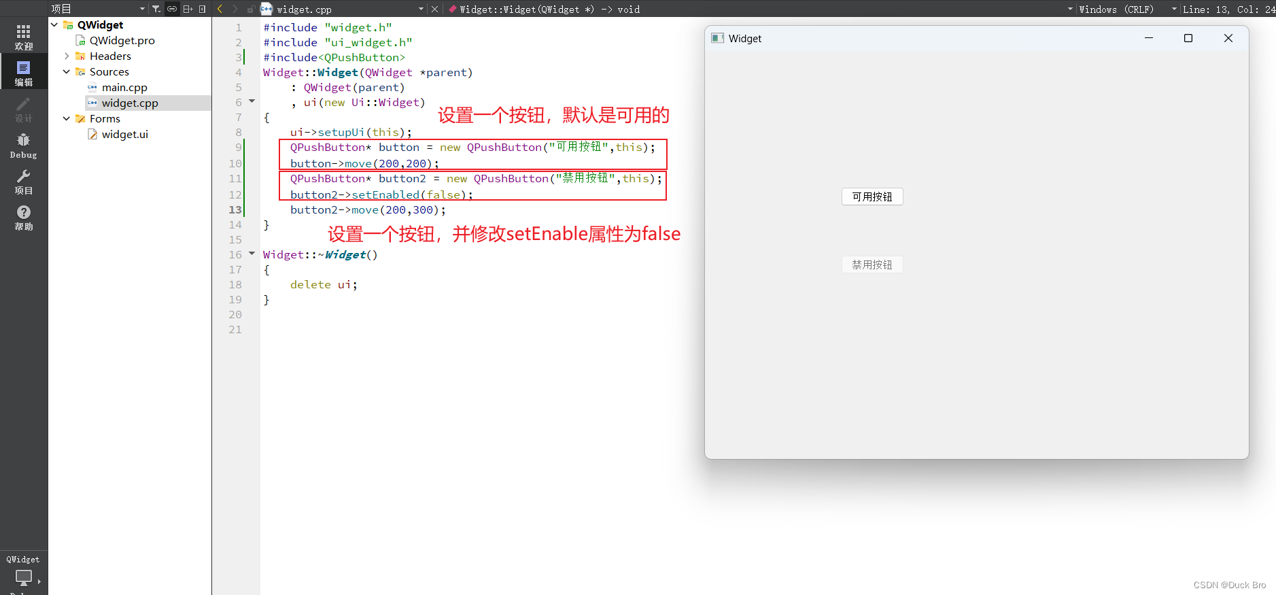This screenshot has width=1276, height=595.
Task: Open the Debug mode
Action: [x=24, y=145]
